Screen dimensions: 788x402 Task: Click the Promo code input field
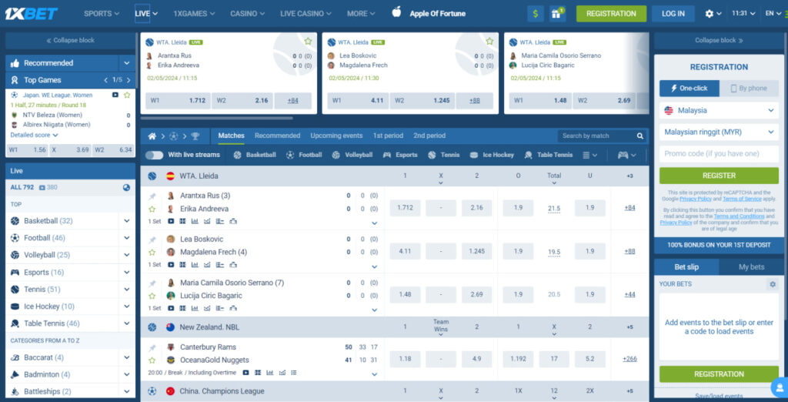[719, 154]
